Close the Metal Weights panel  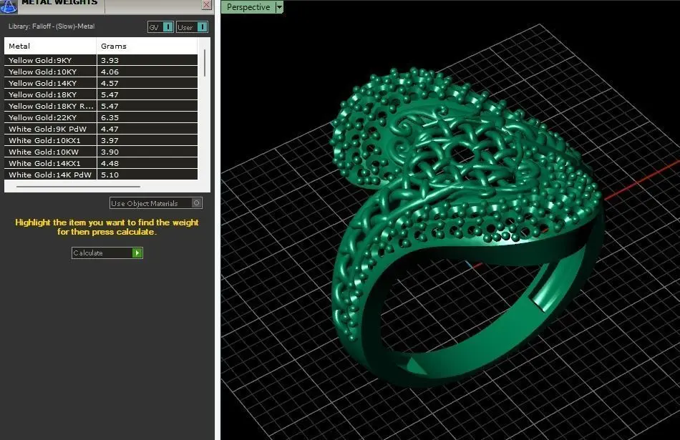[x=207, y=5]
